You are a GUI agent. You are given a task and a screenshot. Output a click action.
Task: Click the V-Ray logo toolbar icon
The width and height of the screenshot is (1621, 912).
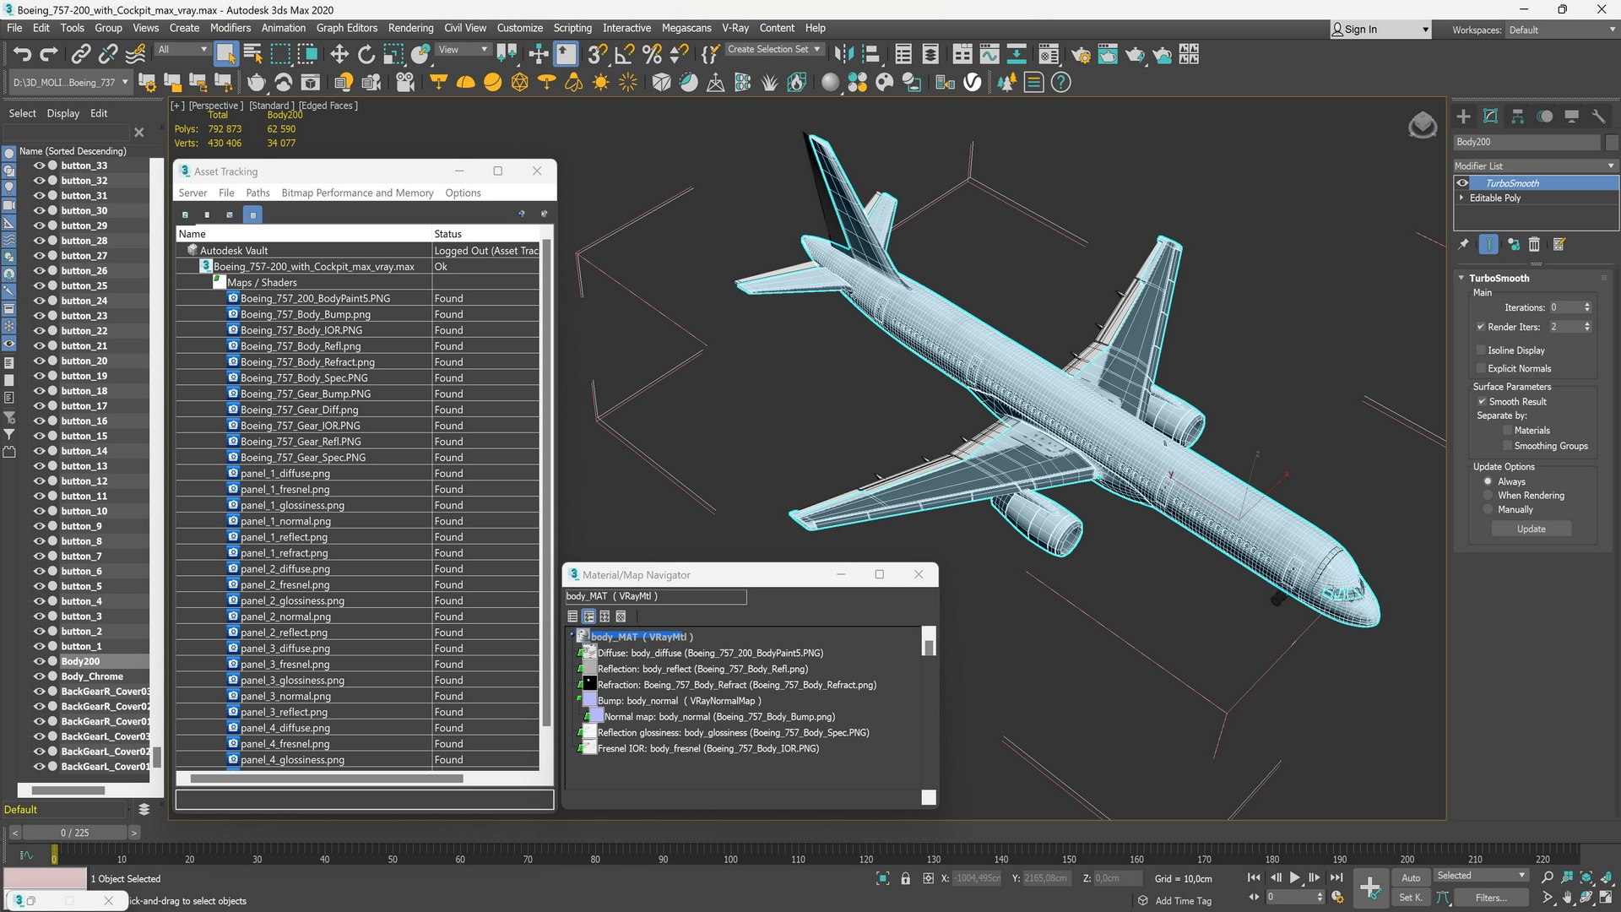click(973, 83)
